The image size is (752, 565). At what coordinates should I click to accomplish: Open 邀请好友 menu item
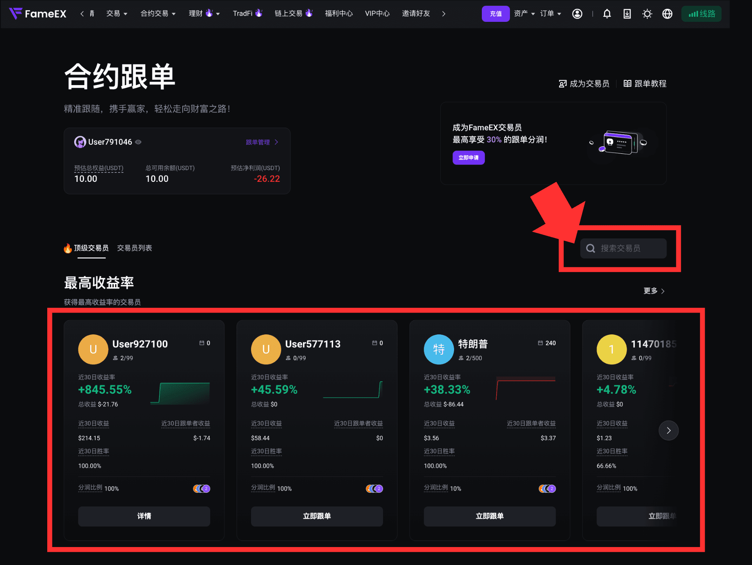(x=416, y=14)
